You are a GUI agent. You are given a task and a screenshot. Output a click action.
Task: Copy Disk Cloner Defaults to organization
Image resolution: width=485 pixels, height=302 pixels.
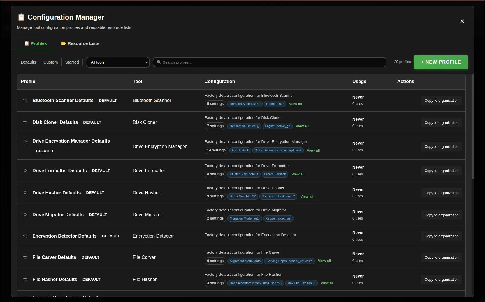coord(441,123)
